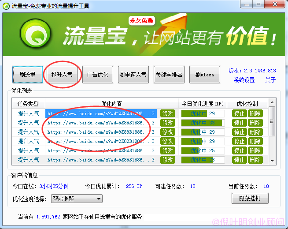Switch to the 提升人气 tab
This screenshot has width=288, height=229.
(x=62, y=75)
